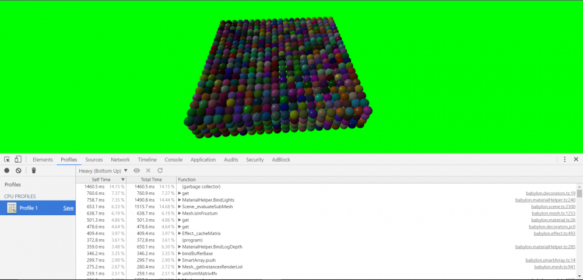Switch to the Application tab
The width and height of the screenshot is (583, 280).
point(203,159)
